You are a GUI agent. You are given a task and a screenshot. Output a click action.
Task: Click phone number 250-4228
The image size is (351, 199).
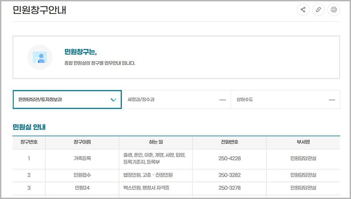[229, 158]
